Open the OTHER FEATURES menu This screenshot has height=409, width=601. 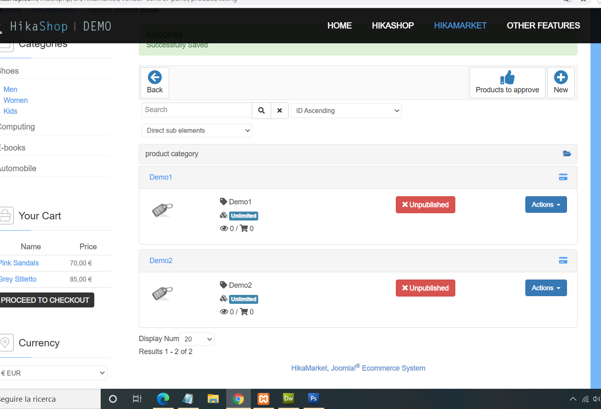point(544,25)
